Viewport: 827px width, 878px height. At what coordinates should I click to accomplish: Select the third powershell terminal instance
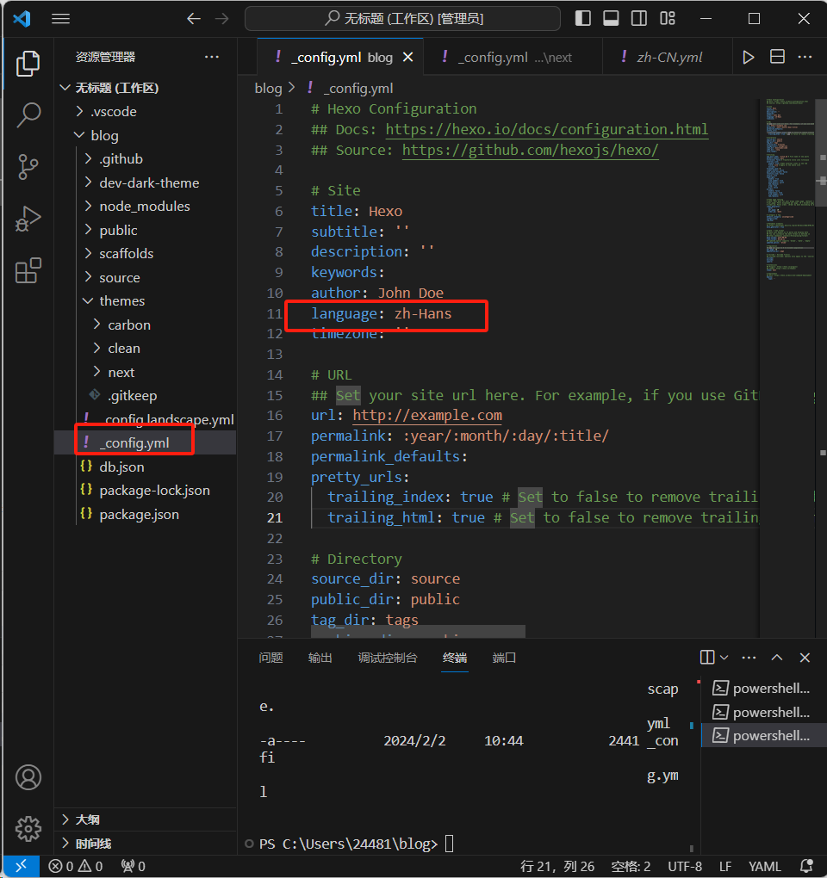tap(764, 735)
